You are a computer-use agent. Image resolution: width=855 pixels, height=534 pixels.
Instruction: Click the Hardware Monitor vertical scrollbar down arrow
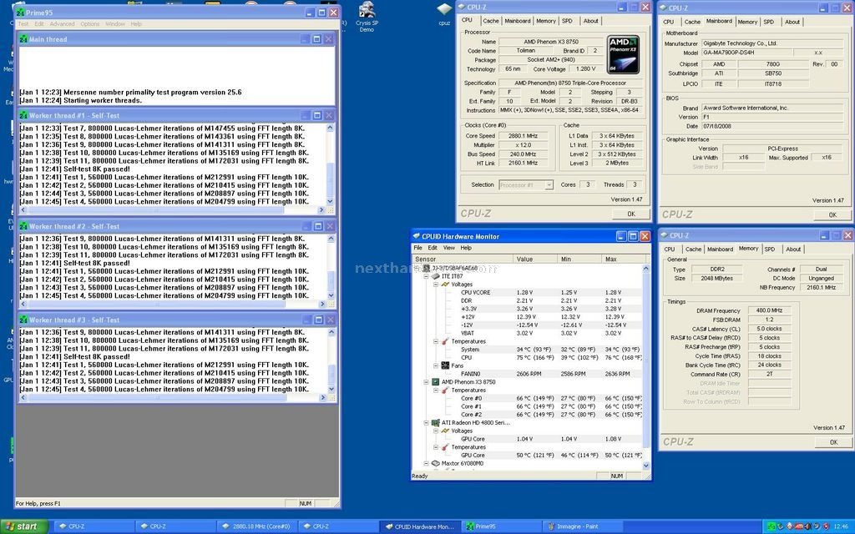click(646, 466)
